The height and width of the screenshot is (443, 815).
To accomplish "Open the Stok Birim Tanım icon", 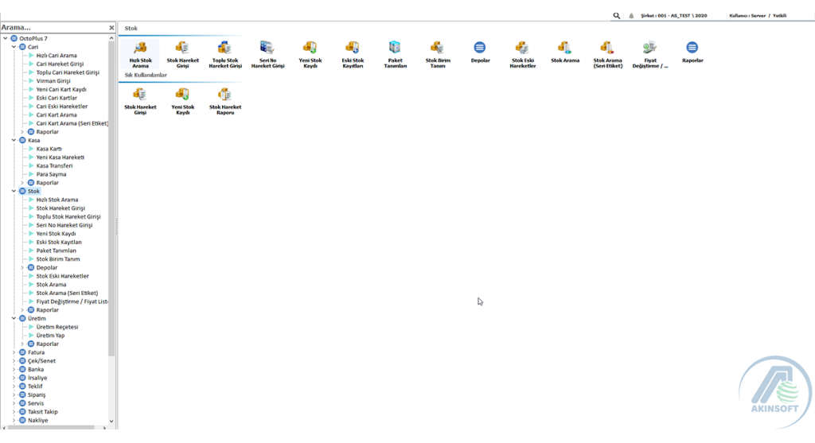I will [437, 49].
